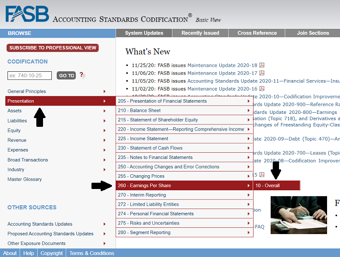
Task: Expand the Industry submenu arrow
Action: click(104, 170)
